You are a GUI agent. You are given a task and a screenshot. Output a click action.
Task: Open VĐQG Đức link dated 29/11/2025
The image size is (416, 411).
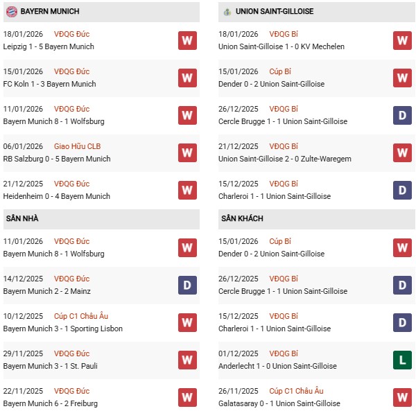pos(71,353)
